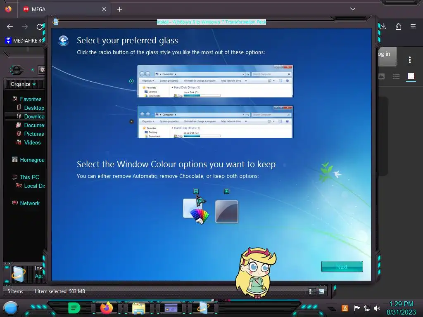The height and width of the screenshot is (317, 423).
Task: Click the Firefox forward arrow
Action: (25, 27)
